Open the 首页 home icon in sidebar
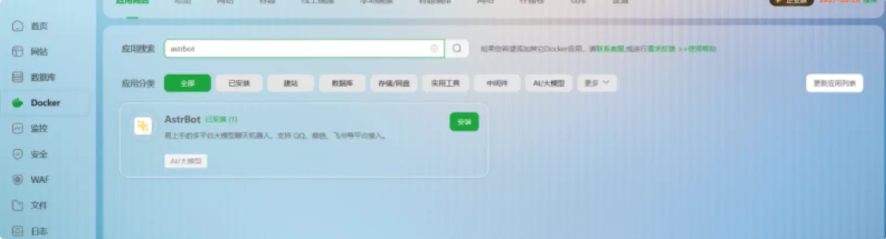Viewport: 886px width, 239px height. [18, 26]
